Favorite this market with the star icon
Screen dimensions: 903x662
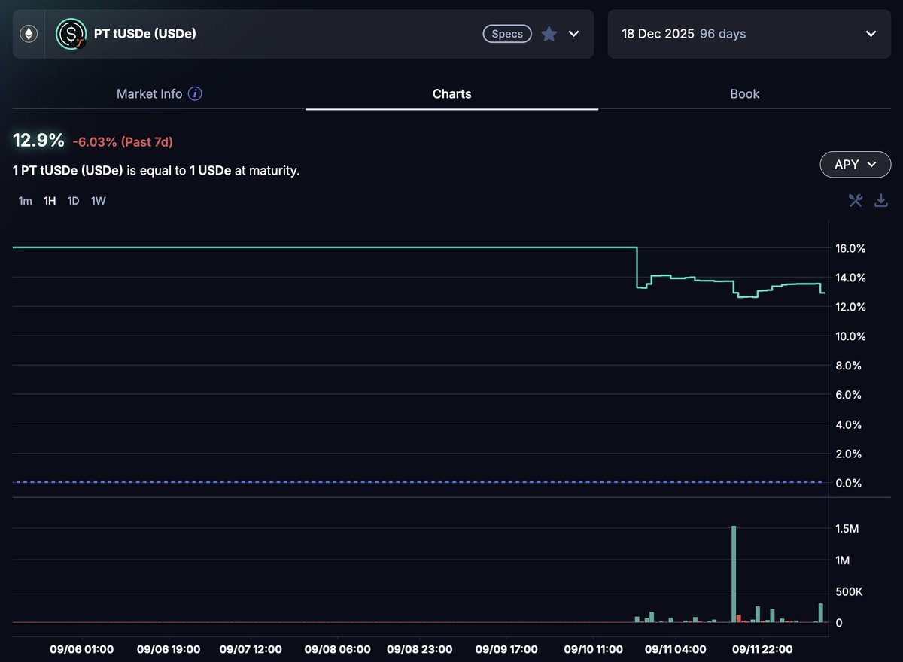coord(549,34)
